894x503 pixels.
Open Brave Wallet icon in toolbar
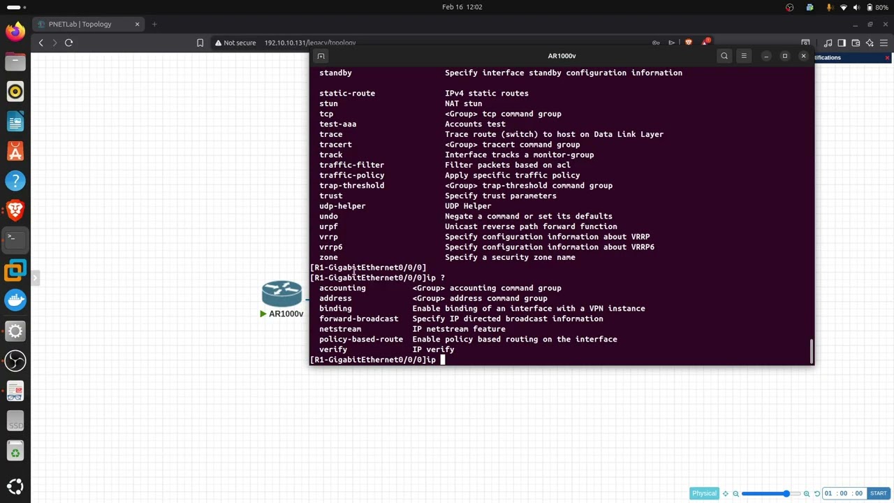pyautogui.click(x=856, y=43)
